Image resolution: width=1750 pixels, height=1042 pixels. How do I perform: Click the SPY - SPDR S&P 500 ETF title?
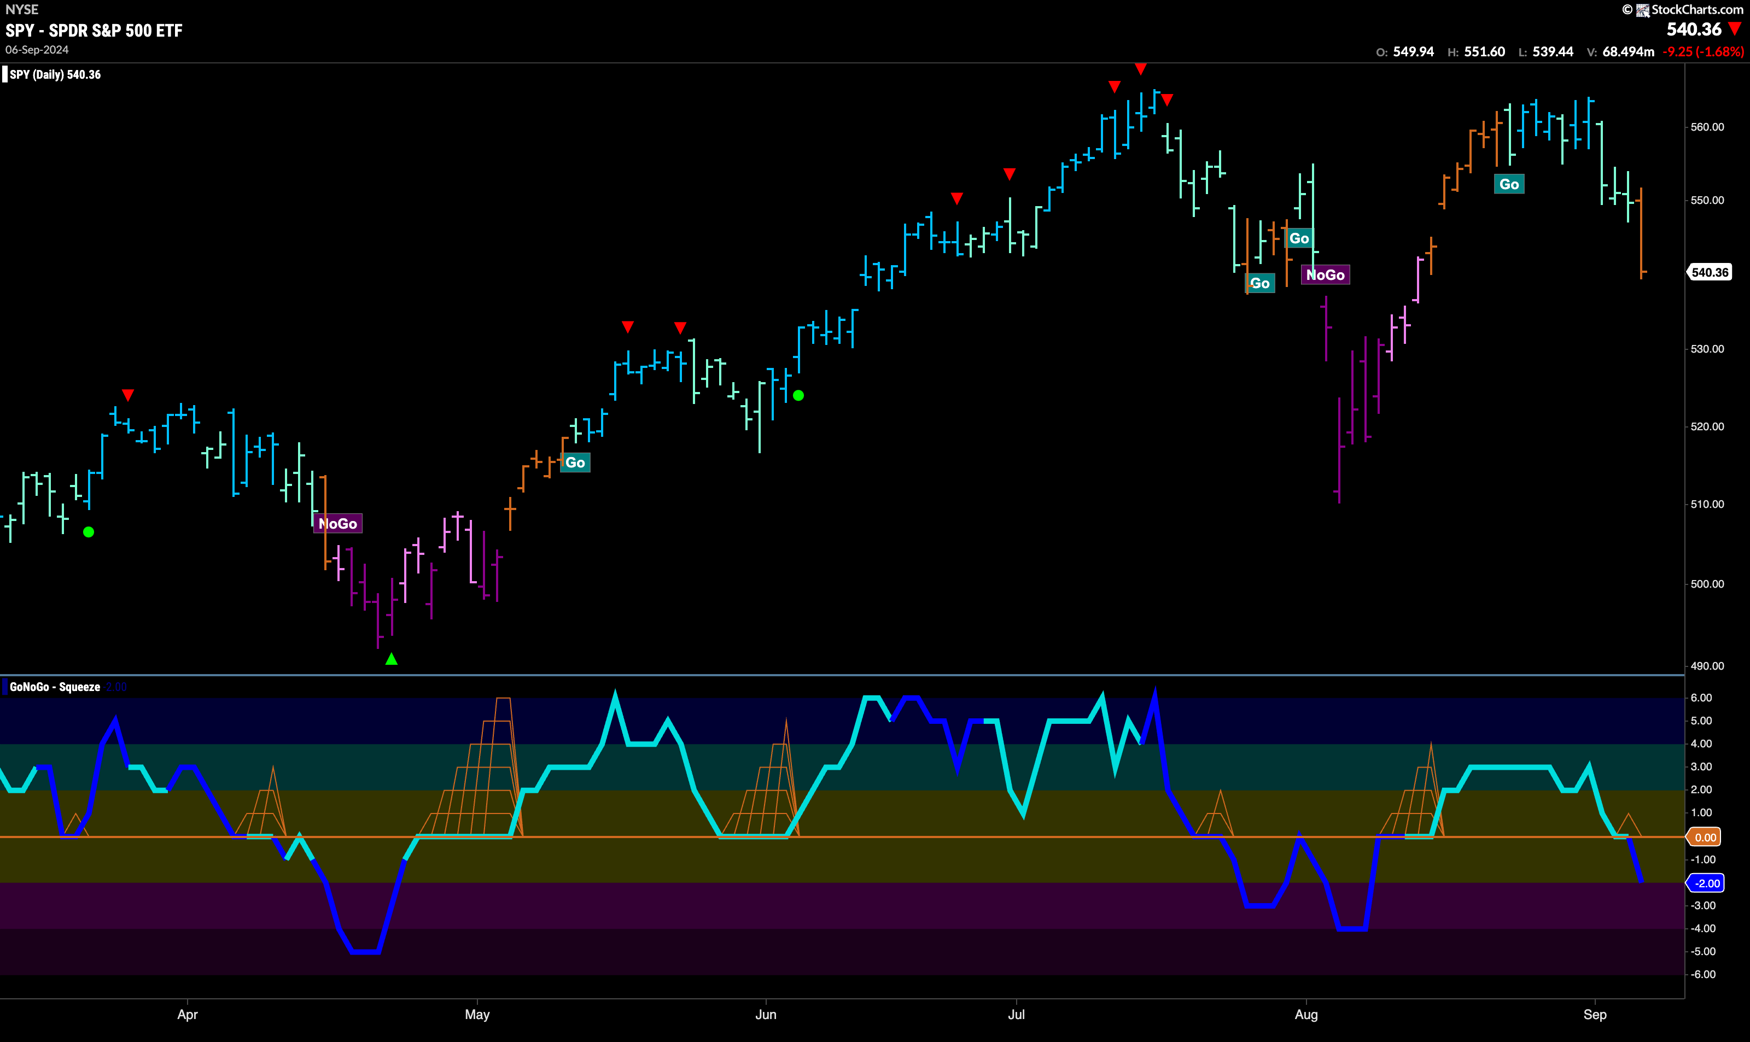pos(94,30)
